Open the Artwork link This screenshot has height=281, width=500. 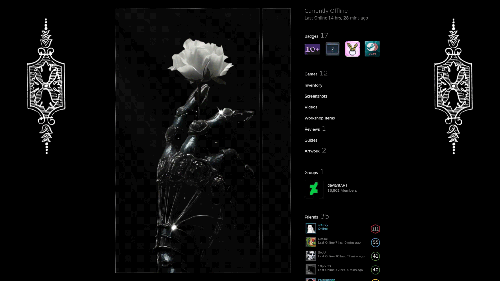312,151
